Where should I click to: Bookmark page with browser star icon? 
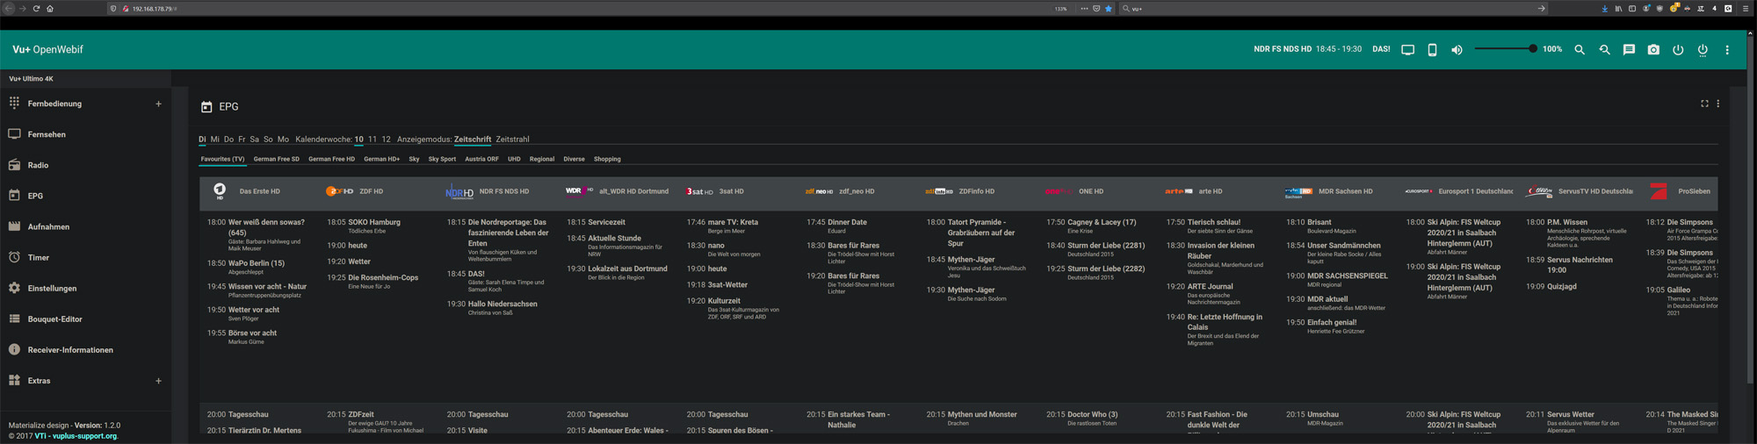[1109, 9]
